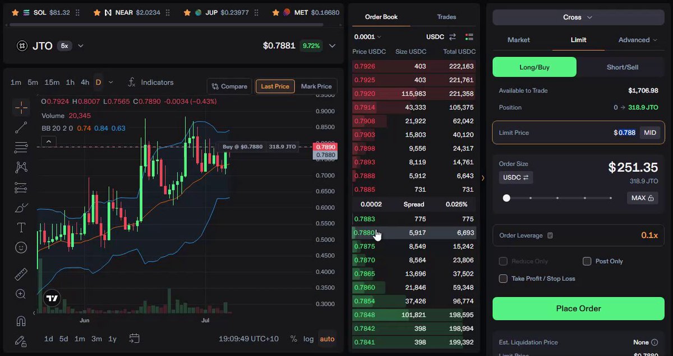This screenshot has height=356, width=673.
Task: Select the pattern drawing tool
Action: pyautogui.click(x=21, y=167)
